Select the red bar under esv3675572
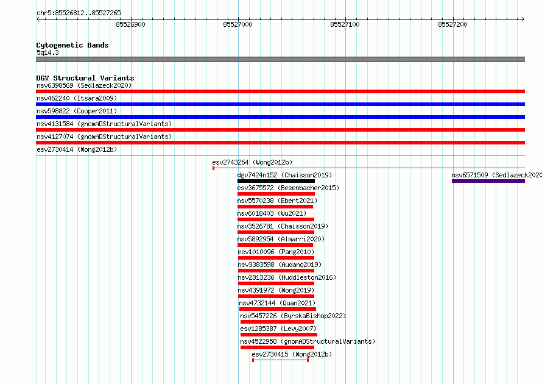542x384 pixels. [x=276, y=194]
